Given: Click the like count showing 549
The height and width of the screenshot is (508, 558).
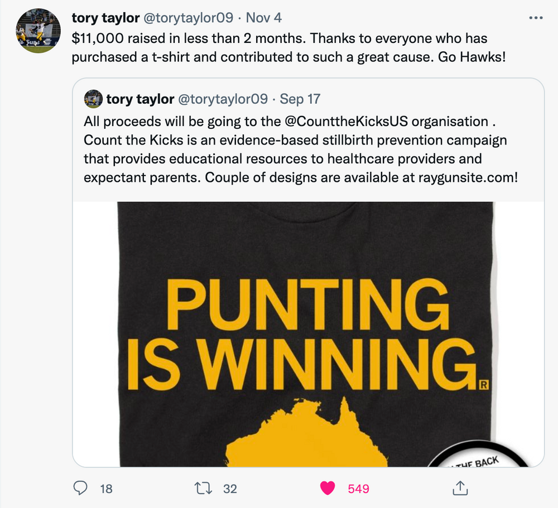Looking at the screenshot, I should (358, 488).
